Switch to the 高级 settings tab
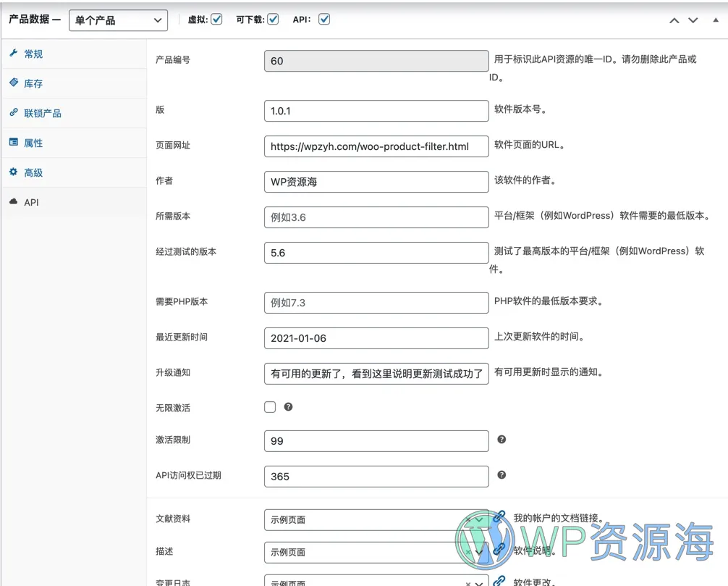The width and height of the screenshot is (728, 586). pos(34,172)
